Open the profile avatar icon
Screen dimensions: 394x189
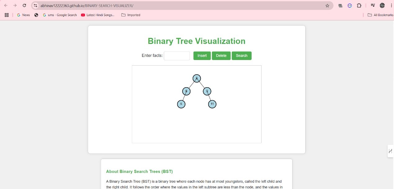click(x=382, y=6)
